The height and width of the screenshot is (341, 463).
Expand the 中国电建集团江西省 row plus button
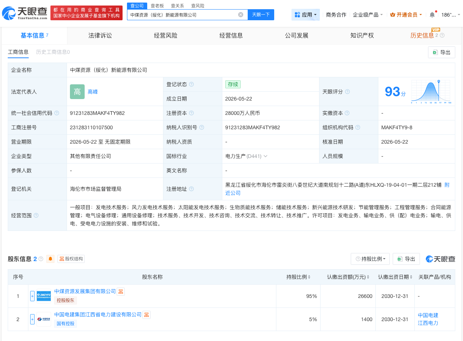click(x=32, y=319)
